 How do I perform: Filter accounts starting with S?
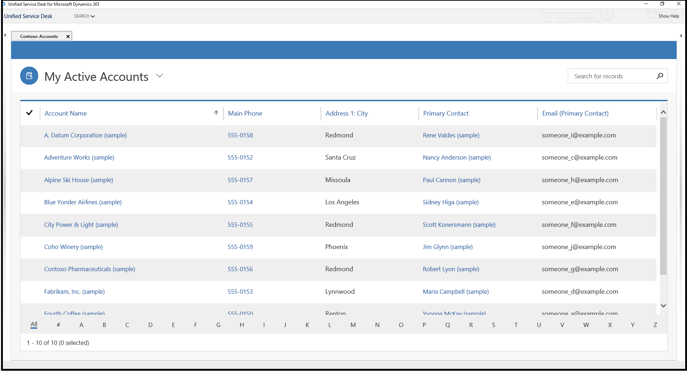[x=494, y=325]
